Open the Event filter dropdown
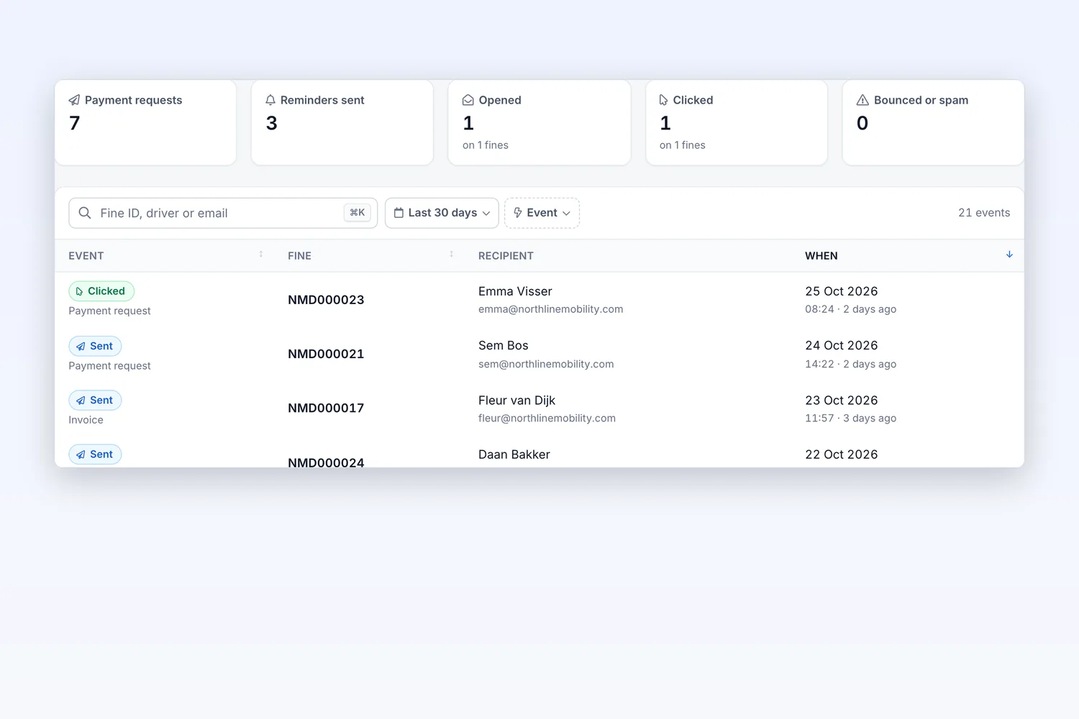 point(542,213)
